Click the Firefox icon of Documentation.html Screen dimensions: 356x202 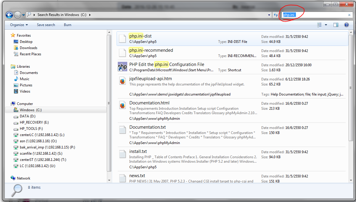(123, 105)
